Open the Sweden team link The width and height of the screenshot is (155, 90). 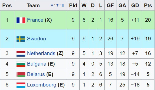tap(37, 39)
